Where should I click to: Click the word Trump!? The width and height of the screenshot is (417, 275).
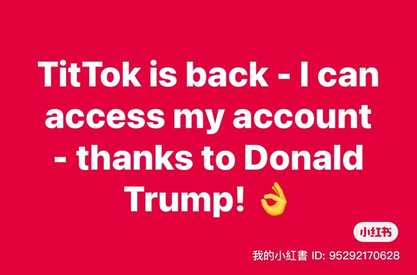[x=186, y=200]
